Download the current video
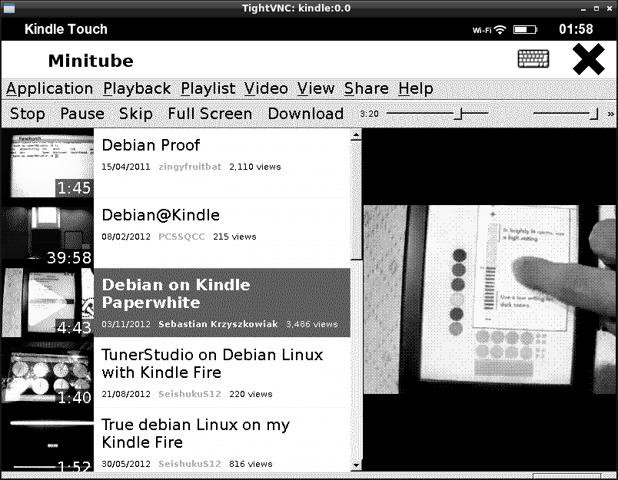This screenshot has height=480, width=618. (x=306, y=114)
